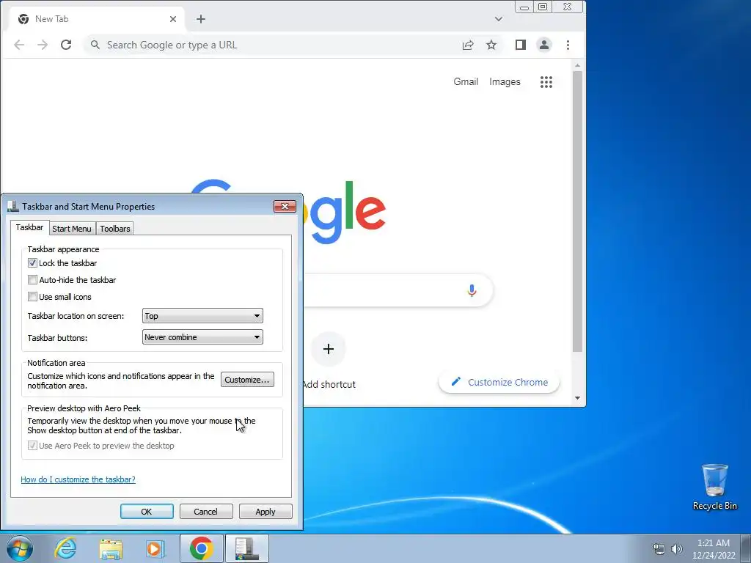The height and width of the screenshot is (563, 751).
Task: Switch to the Start Menu tab
Action: (72, 229)
